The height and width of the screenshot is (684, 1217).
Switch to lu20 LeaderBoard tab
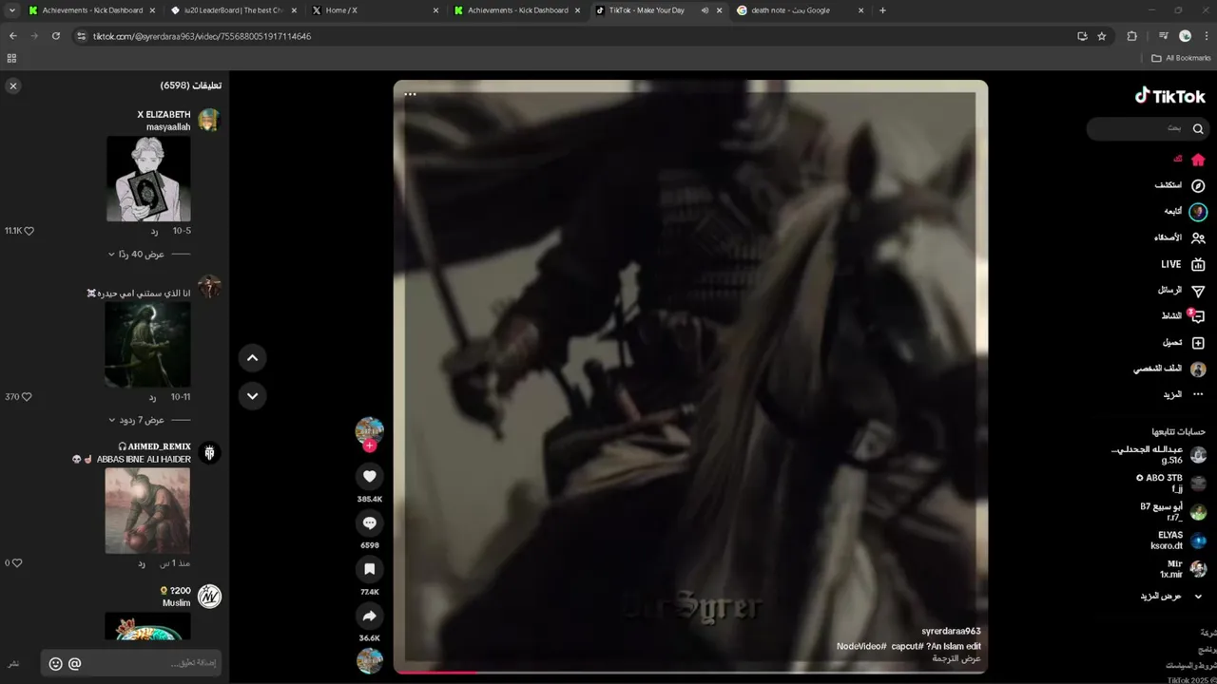(234, 10)
